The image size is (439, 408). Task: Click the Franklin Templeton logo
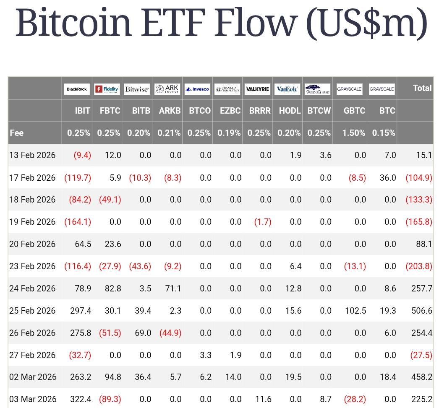click(227, 89)
